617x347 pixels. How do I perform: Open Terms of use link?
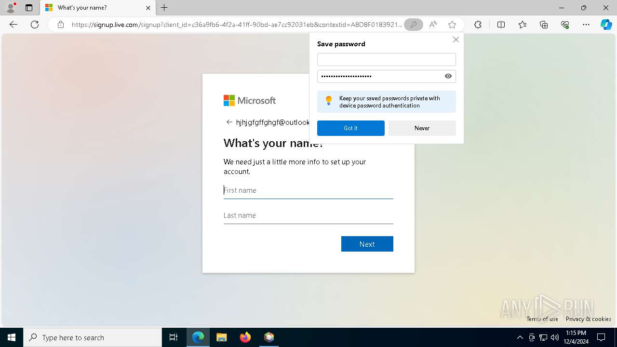pyautogui.click(x=542, y=319)
